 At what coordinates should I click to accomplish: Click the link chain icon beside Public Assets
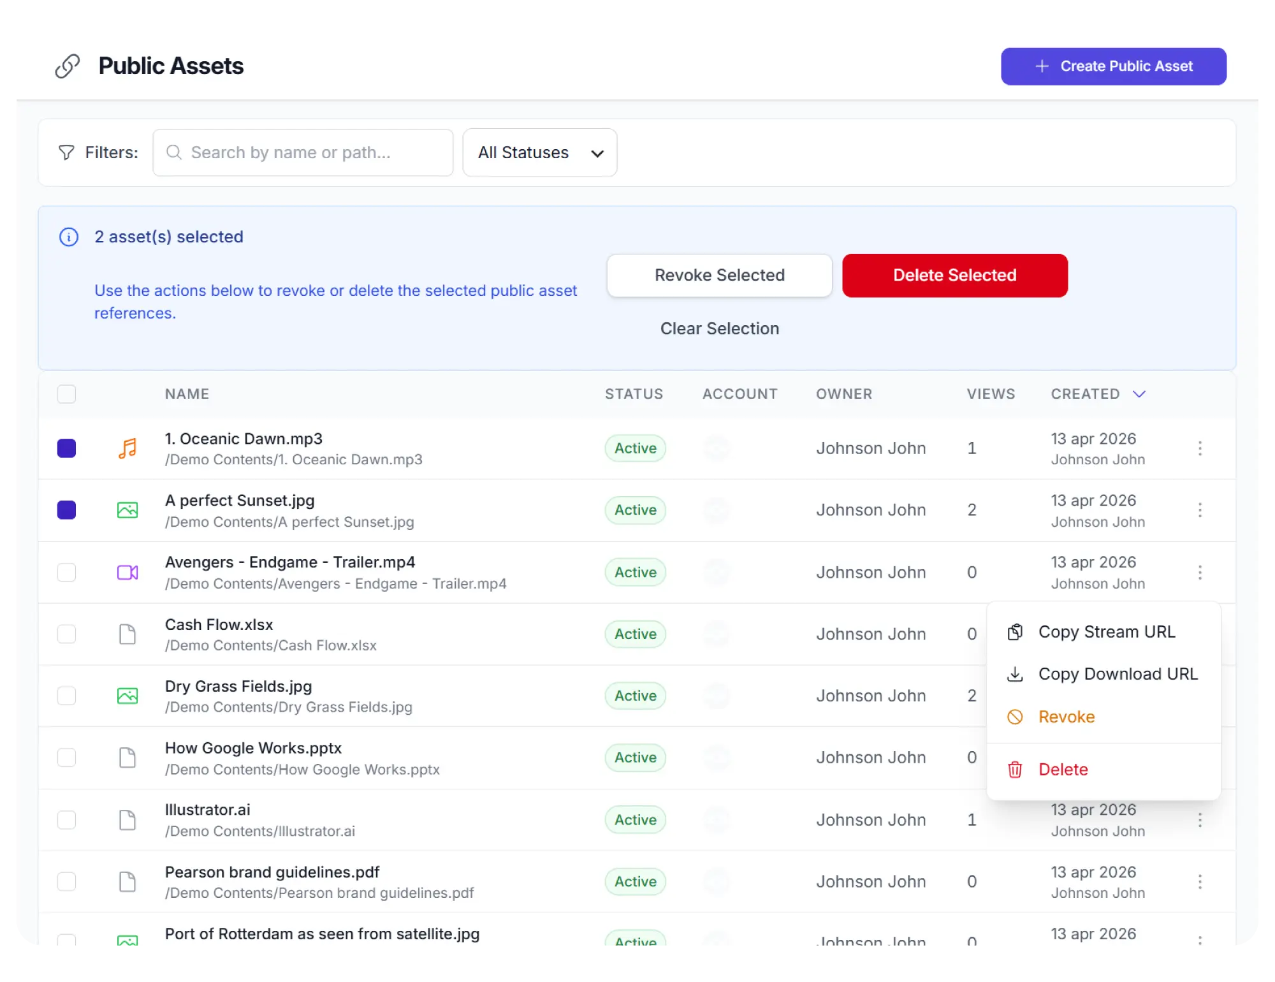pyautogui.click(x=67, y=66)
